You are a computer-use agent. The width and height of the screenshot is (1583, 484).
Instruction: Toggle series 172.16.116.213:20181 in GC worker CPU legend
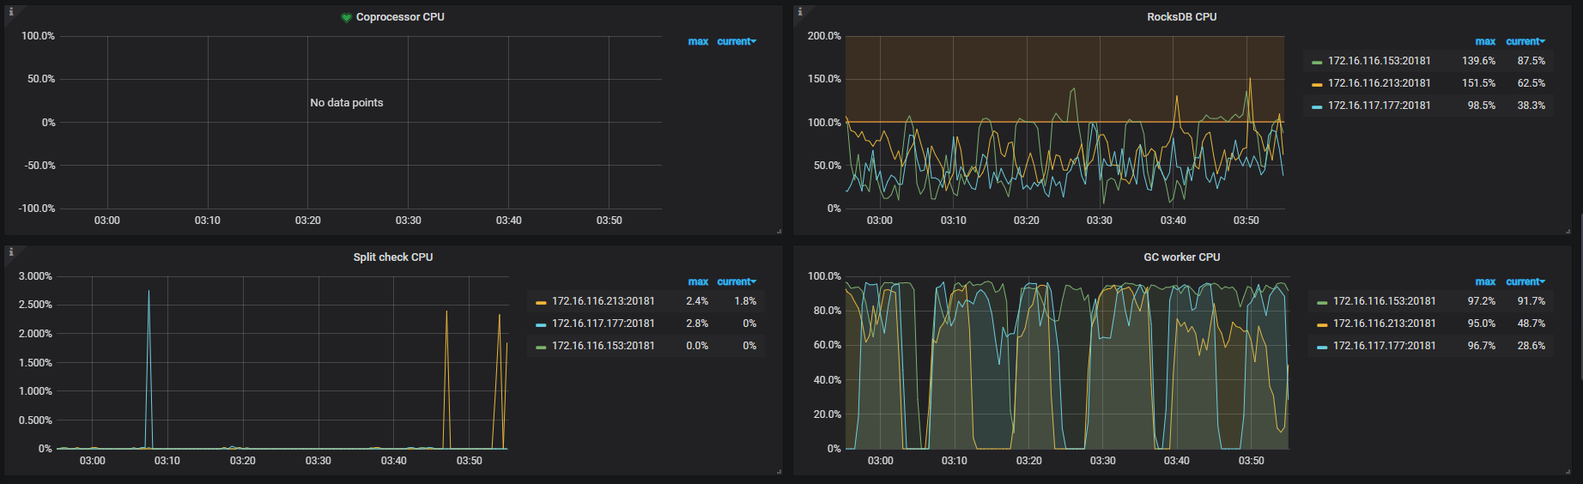click(1384, 324)
